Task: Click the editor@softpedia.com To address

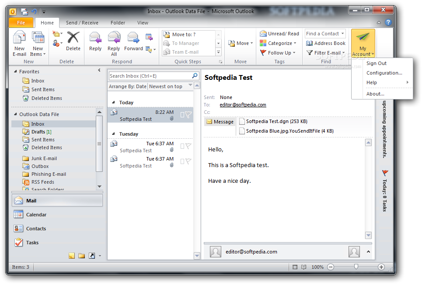Action: [243, 105]
